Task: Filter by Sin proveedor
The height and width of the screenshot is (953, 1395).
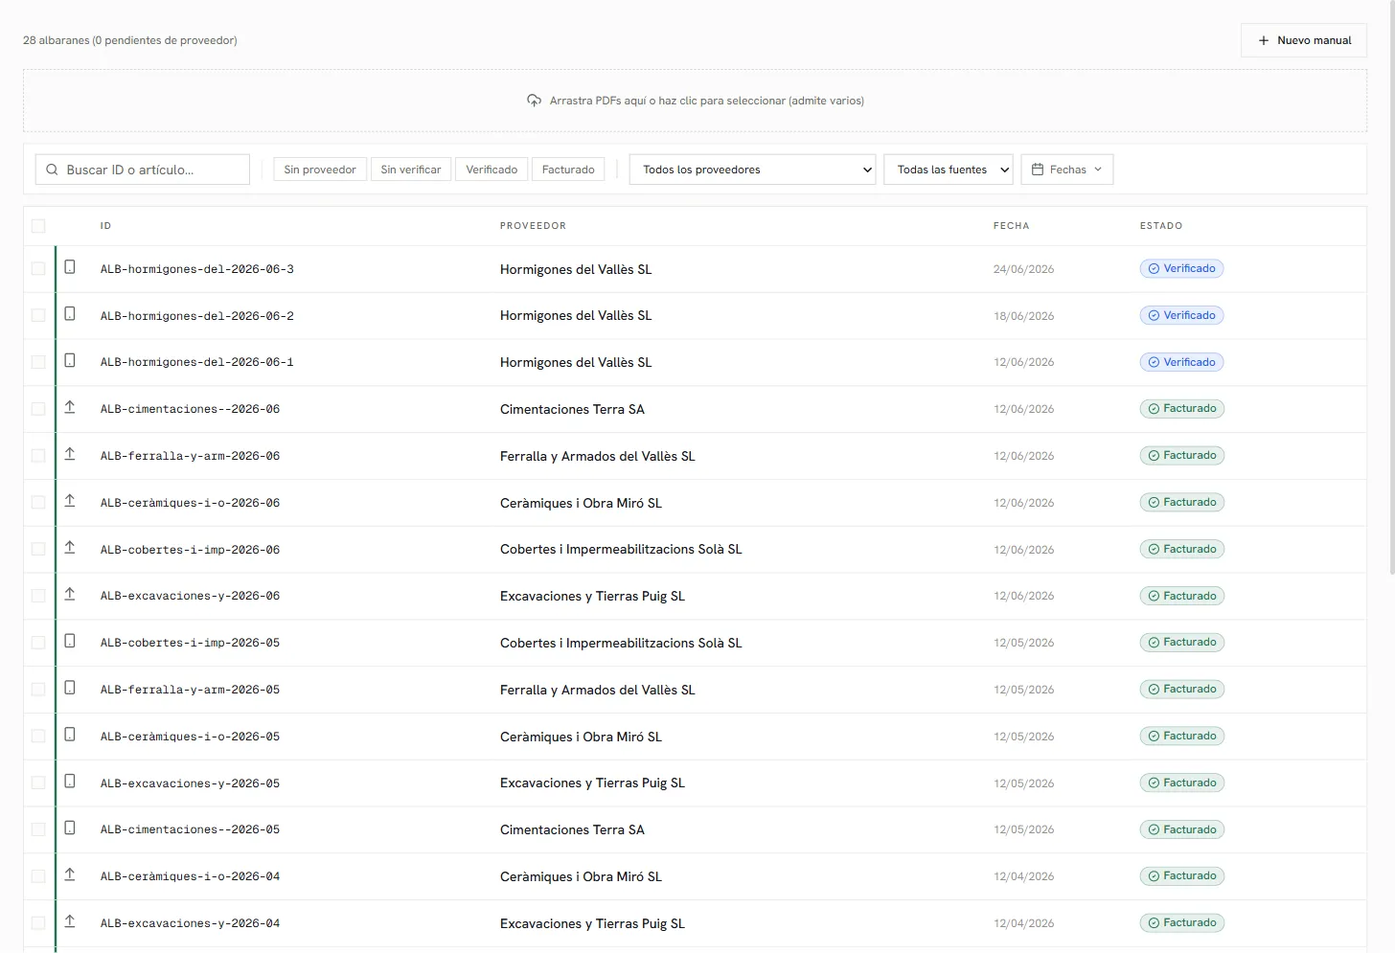Action: [x=320, y=170]
